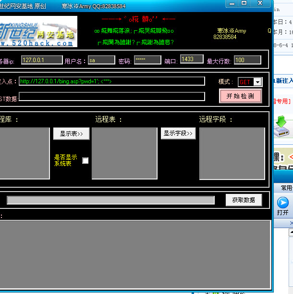Click the 520hack.com logo banner
This screenshot has width=293, height=294.
[x=38, y=31]
